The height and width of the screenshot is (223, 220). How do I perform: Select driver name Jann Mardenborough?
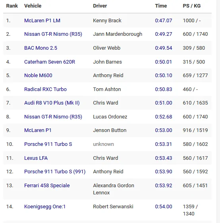click(x=118, y=34)
